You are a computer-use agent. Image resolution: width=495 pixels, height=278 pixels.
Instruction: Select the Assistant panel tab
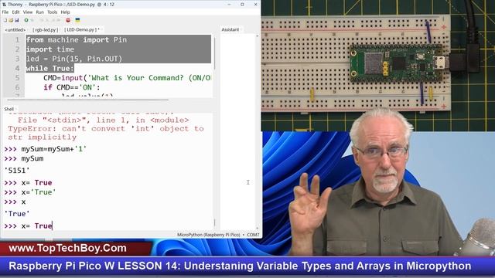[x=230, y=29]
